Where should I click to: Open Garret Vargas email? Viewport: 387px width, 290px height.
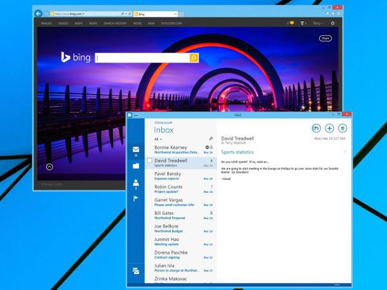181,202
